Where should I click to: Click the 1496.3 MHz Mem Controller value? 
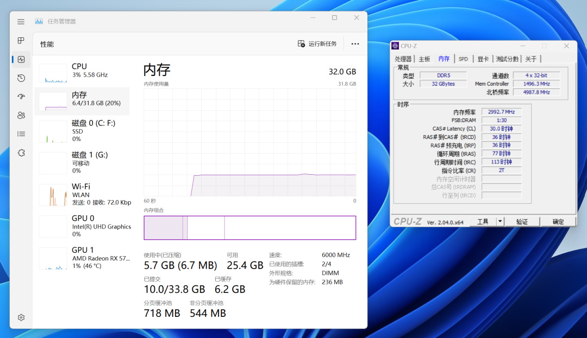coord(536,84)
